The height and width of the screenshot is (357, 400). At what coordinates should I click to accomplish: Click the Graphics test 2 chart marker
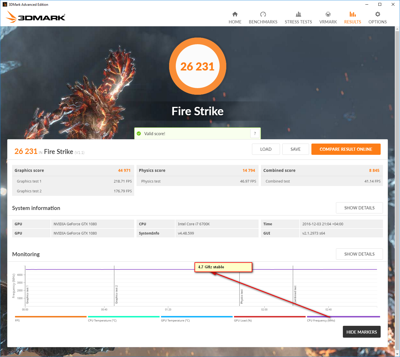(x=117, y=294)
